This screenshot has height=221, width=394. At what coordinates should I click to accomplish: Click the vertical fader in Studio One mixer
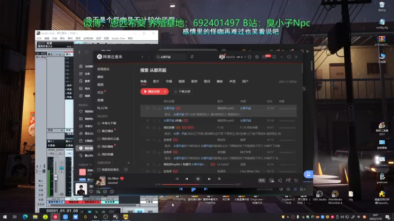coord(56,177)
